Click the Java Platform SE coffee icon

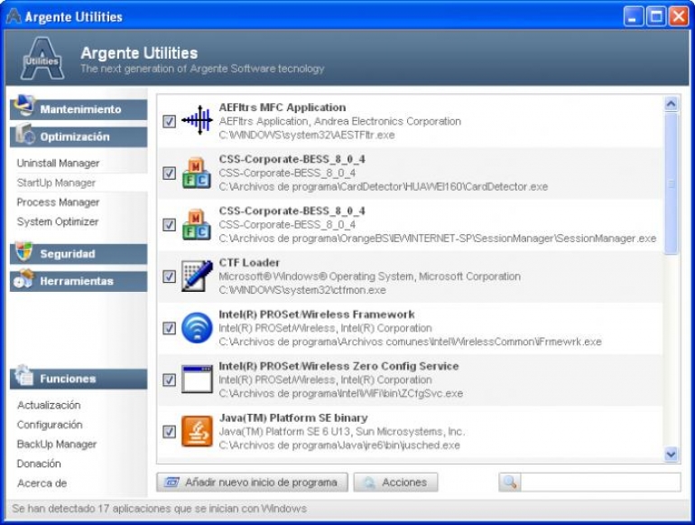tap(197, 431)
